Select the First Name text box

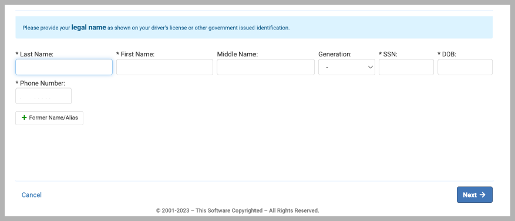(164, 67)
